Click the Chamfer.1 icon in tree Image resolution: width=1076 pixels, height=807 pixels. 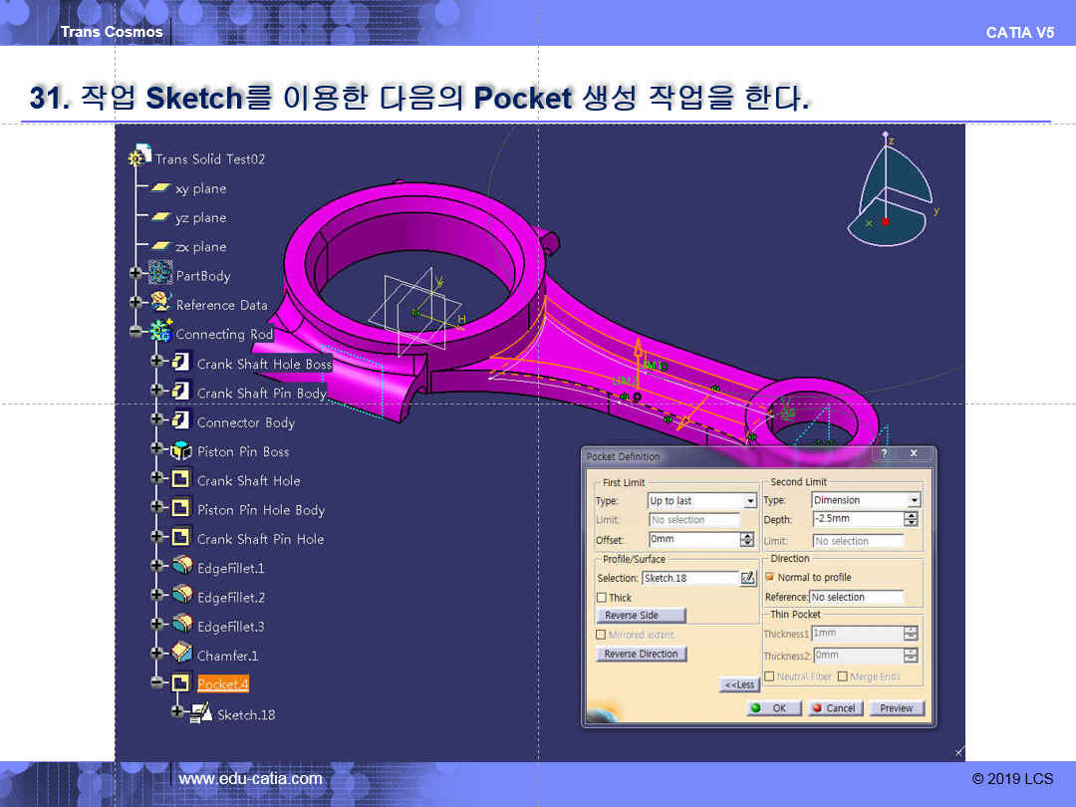point(181,656)
